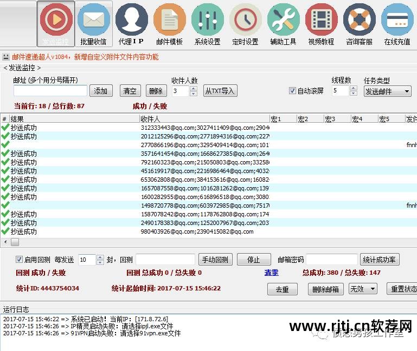Toggle the 启用回测 enable retest checkbox

click(19, 259)
